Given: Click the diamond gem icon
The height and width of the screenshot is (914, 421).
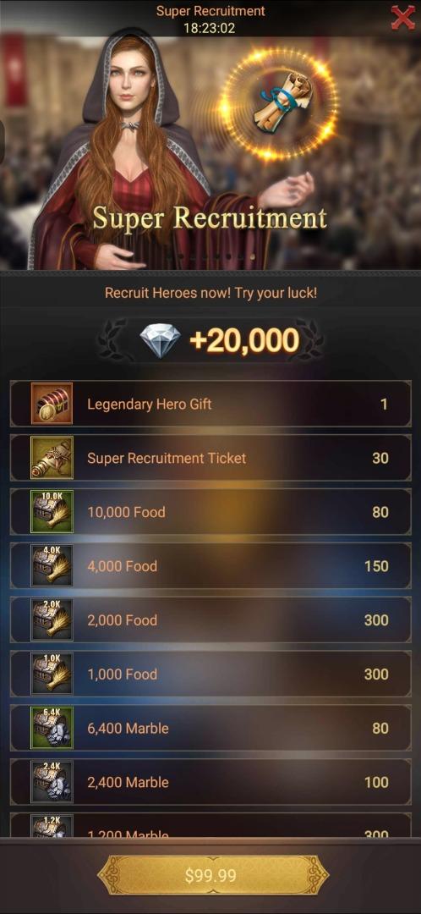Looking at the screenshot, I should pos(161,341).
